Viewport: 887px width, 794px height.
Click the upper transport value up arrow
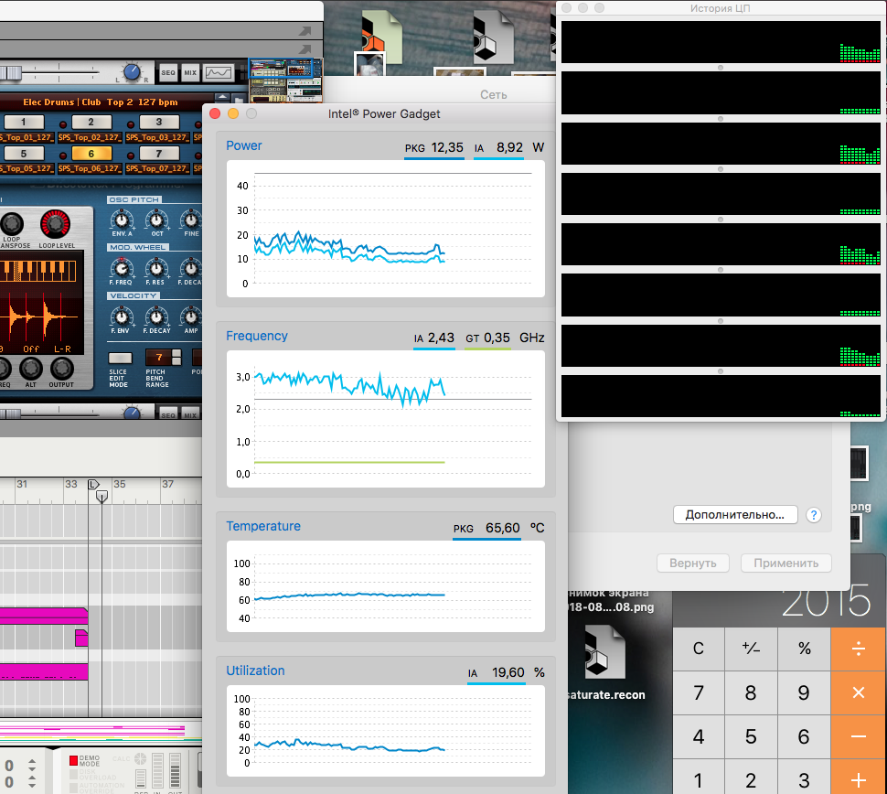(32, 762)
